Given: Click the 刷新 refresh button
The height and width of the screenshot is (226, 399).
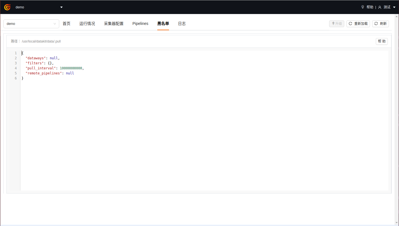Looking at the screenshot, I should pyautogui.click(x=381, y=24).
